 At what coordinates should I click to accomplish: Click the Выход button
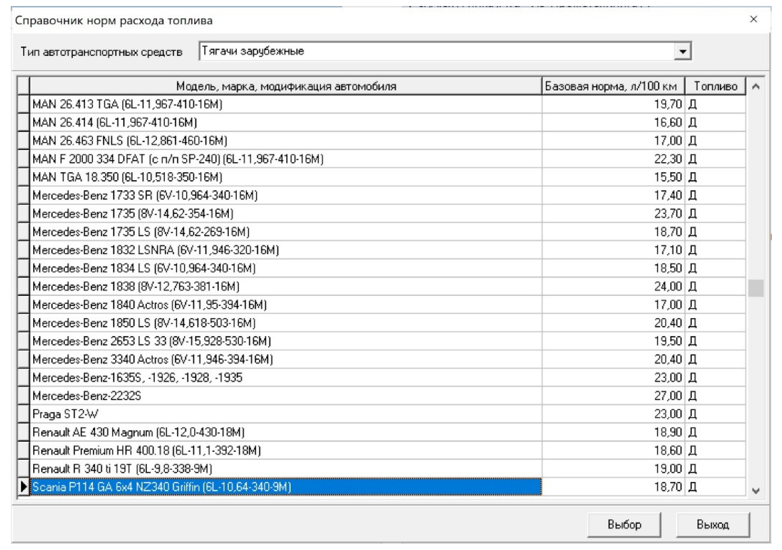point(713,525)
